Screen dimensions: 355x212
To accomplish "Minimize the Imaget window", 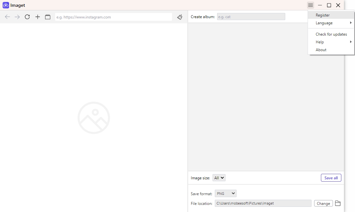I will coord(320,5).
